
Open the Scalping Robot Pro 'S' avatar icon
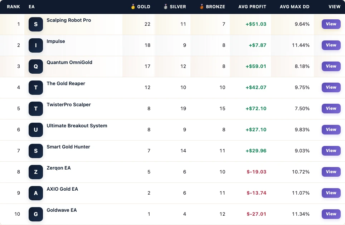click(x=36, y=24)
